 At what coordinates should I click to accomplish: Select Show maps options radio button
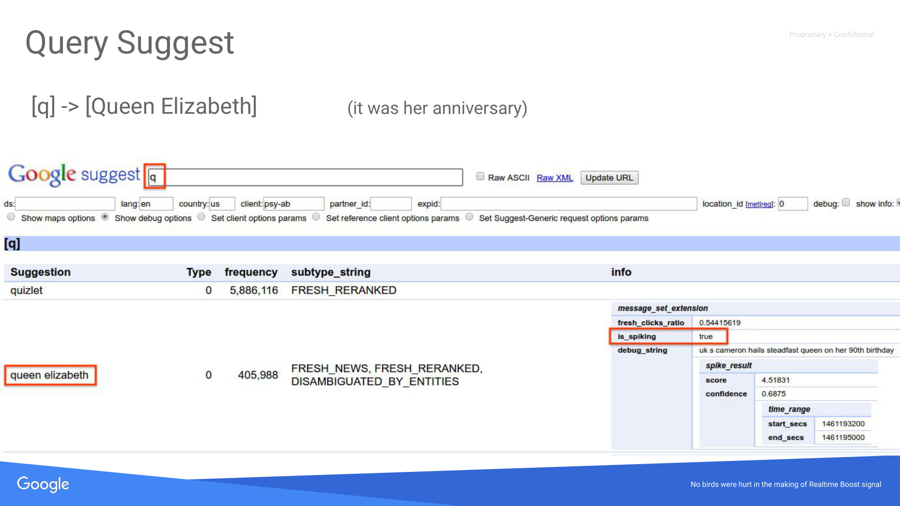tap(11, 217)
